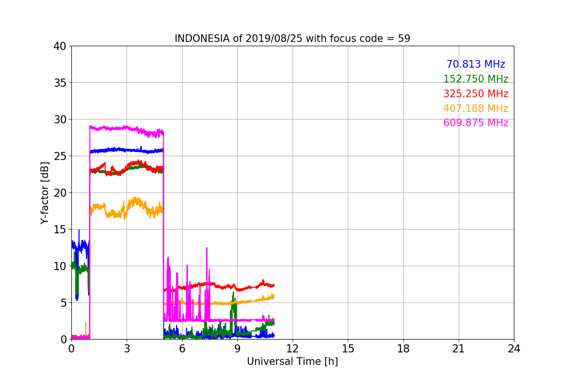
Task: Click the y-axis tick label 35
Action: tap(60, 83)
